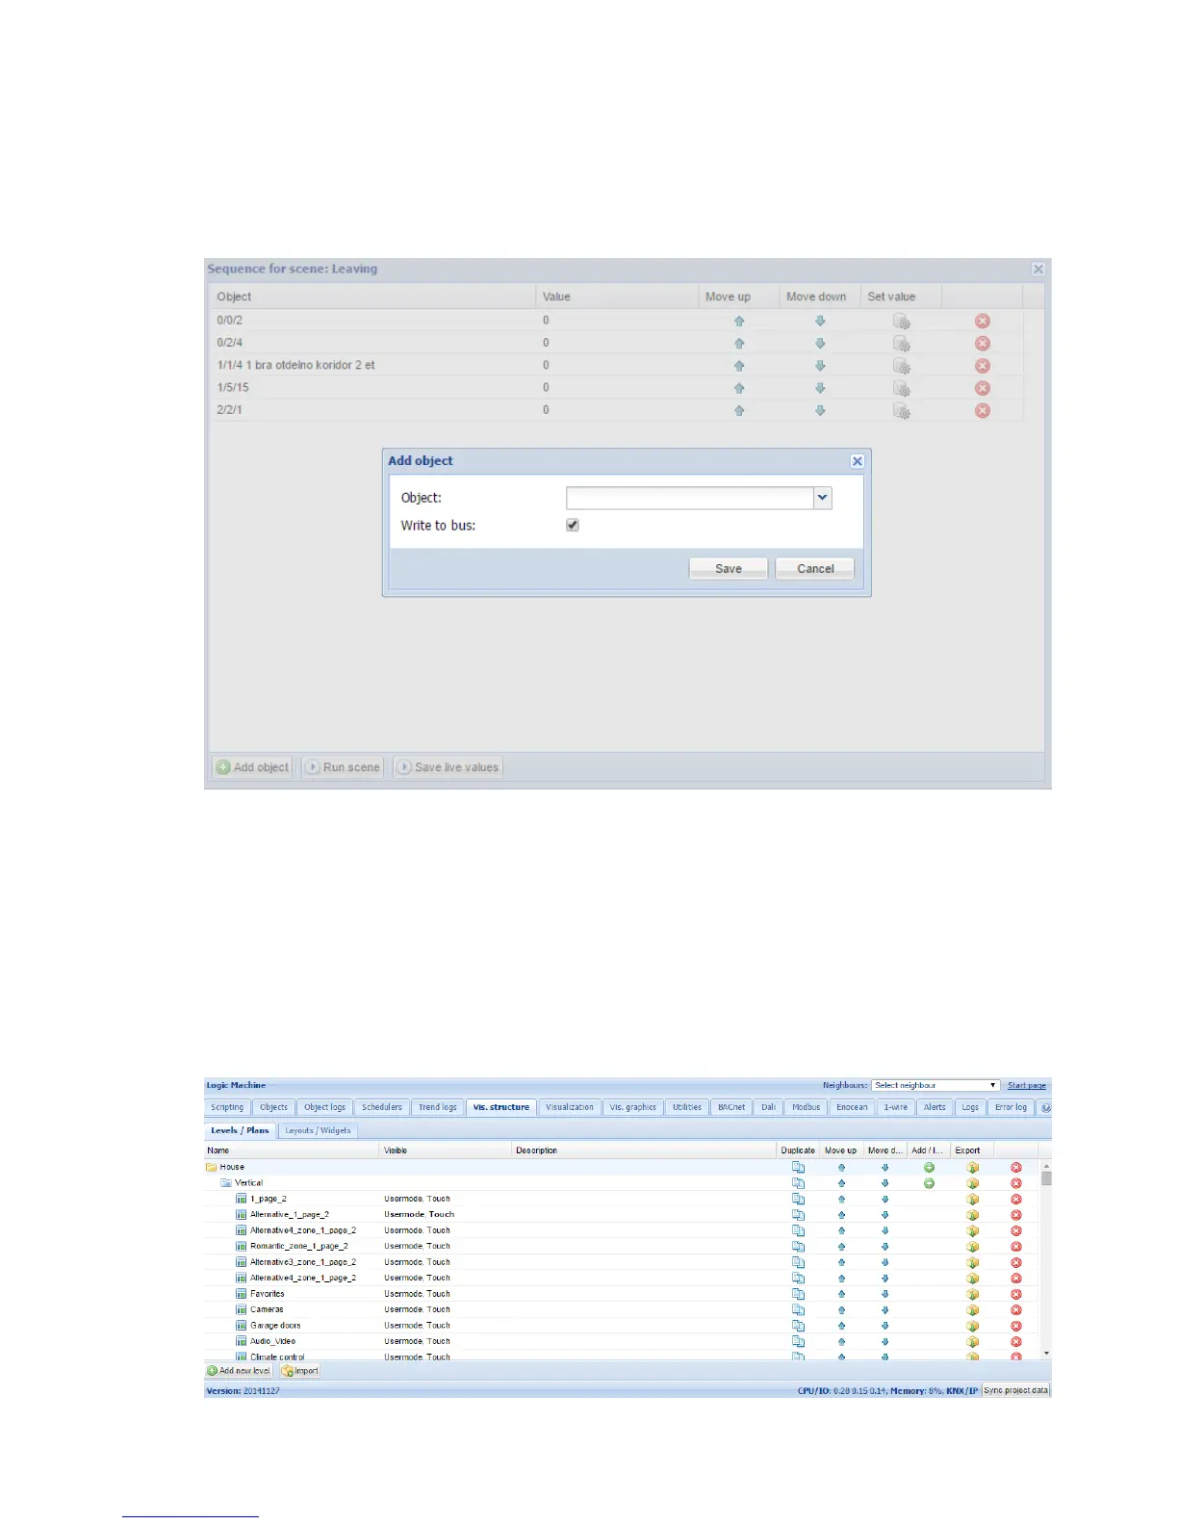Switch to Layouts / Widgets subtab

(318, 1130)
